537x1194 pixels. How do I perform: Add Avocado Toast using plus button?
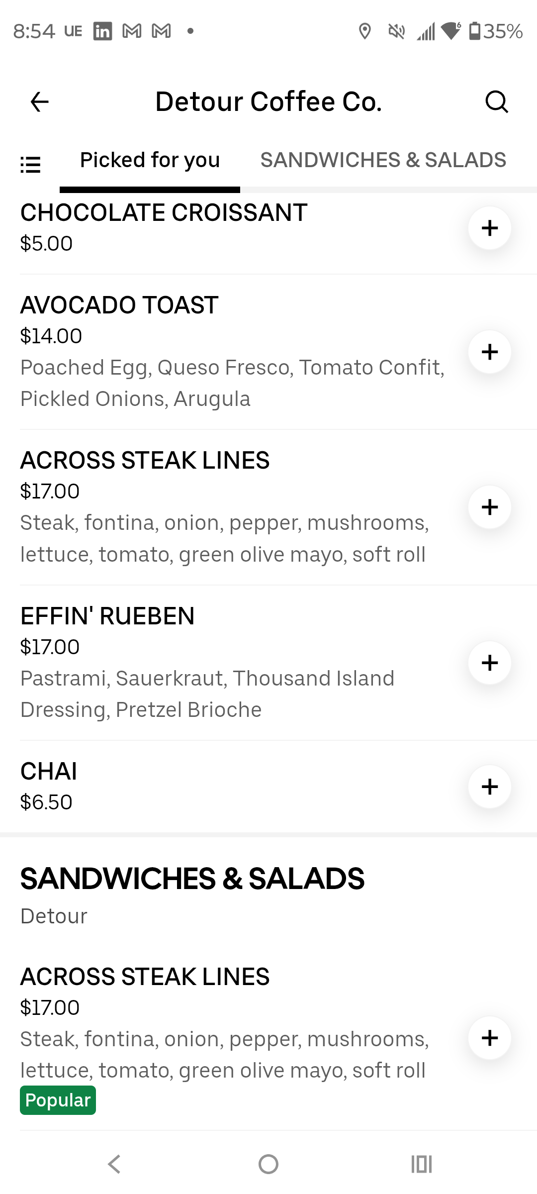point(490,352)
